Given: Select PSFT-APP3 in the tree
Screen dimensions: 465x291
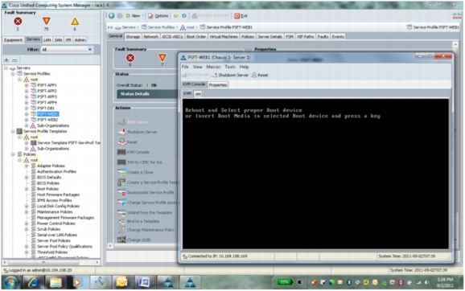Looking at the screenshot, I should 47,96.
